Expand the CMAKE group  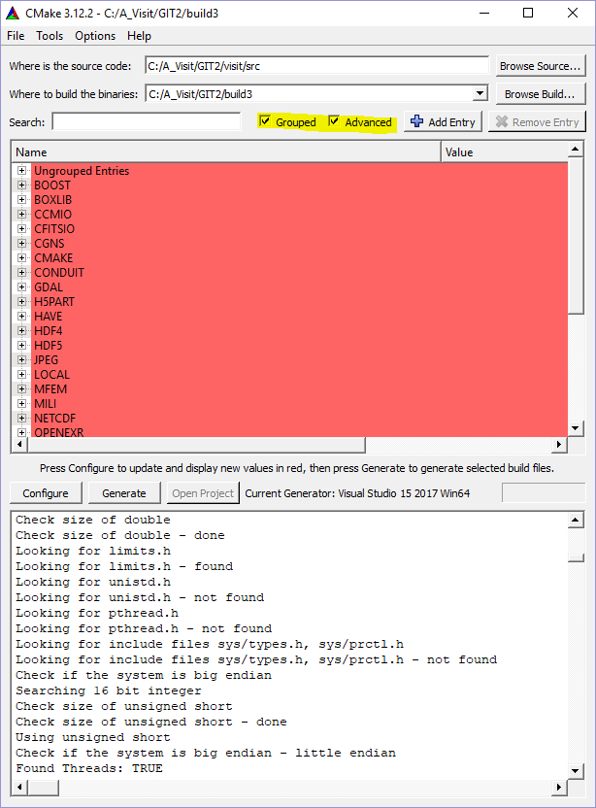pyautogui.click(x=21, y=257)
